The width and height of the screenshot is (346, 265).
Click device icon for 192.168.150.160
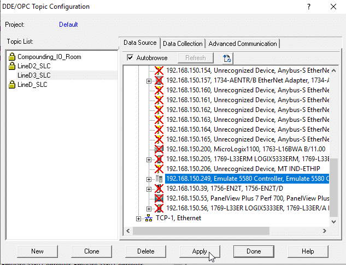159,90
